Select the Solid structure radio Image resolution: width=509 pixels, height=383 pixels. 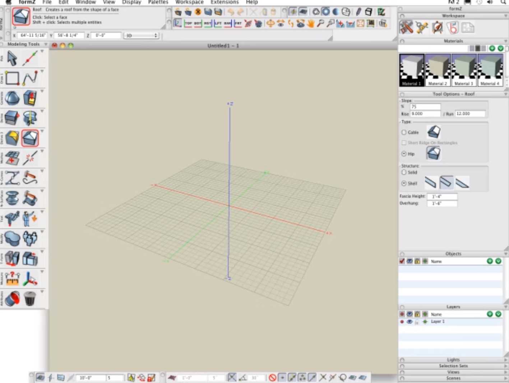pyautogui.click(x=404, y=172)
